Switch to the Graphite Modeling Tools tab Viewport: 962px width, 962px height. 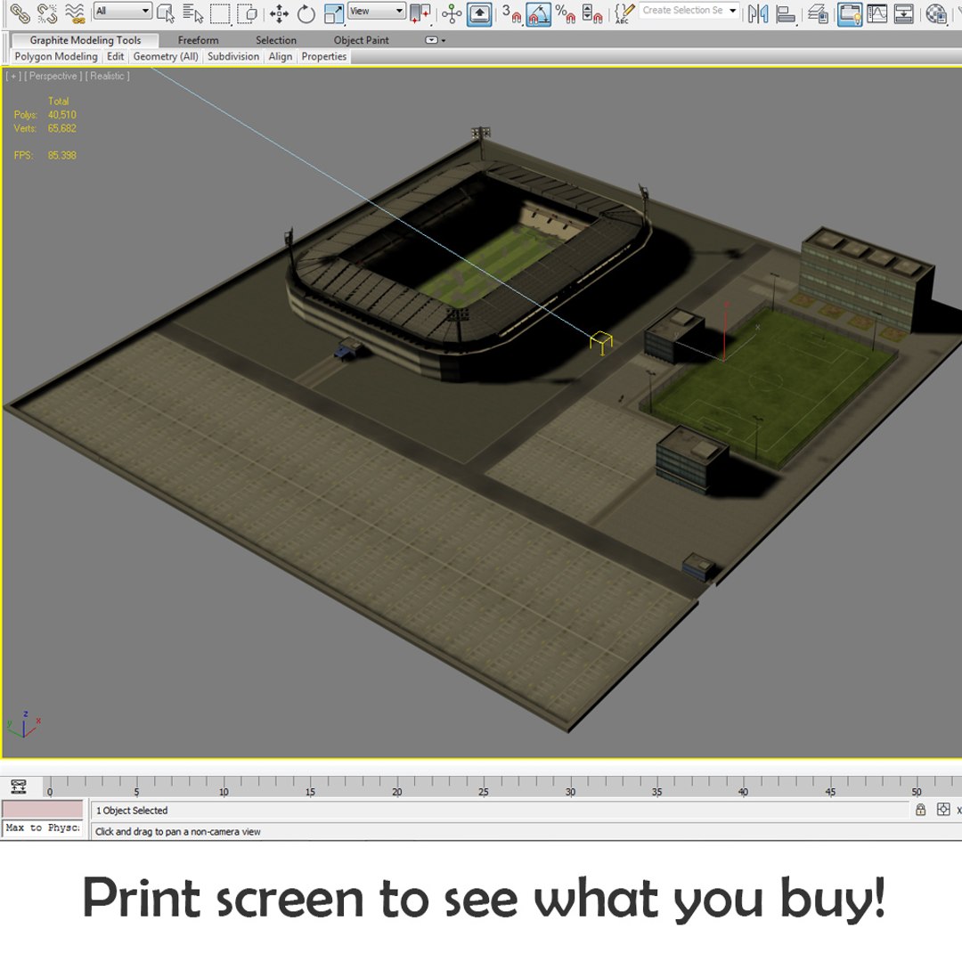[x=86, y=40]
